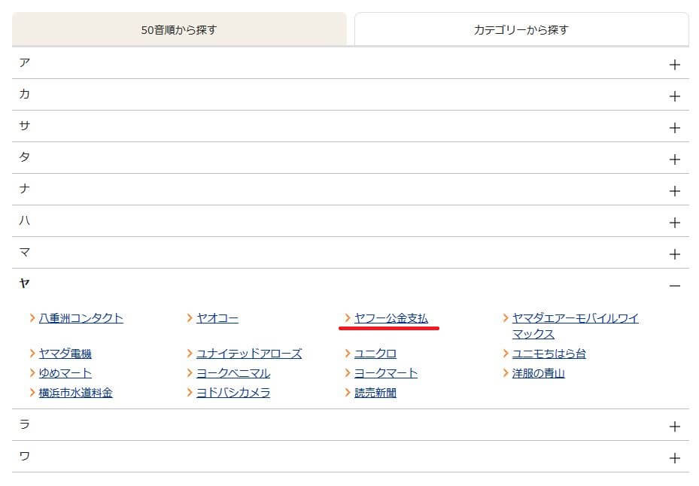This screenshot has width=699, height=486.
Task: Expand the ア section plus icon
Action: point(674,65)
